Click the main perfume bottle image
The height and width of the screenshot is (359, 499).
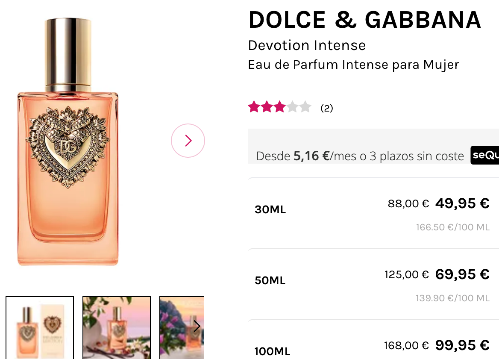pos(68,141)
